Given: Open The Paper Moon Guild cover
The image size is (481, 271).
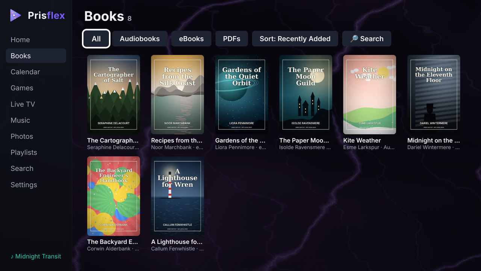Looking at the screenshot, I should coord(306,94).
